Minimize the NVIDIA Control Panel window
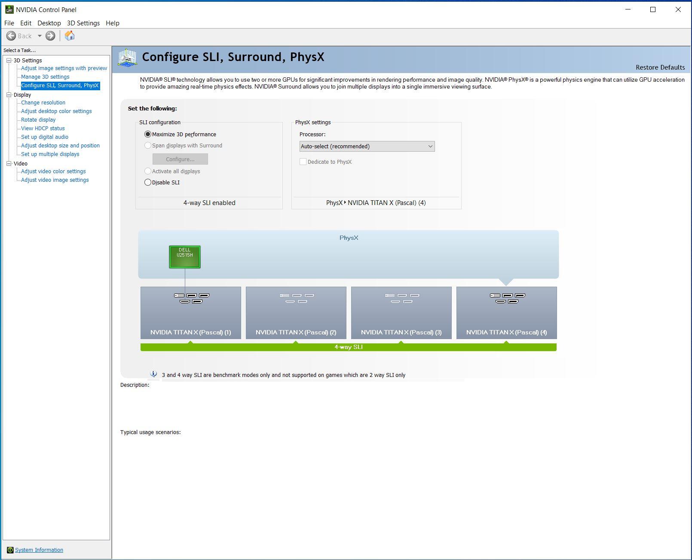This screenshot has height=560, width=692. [628, 9]
